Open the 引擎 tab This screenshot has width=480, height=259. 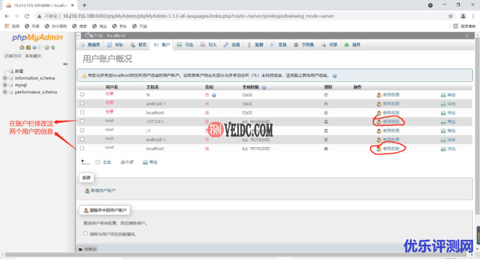pyautogui.click(x=329, y=45)
